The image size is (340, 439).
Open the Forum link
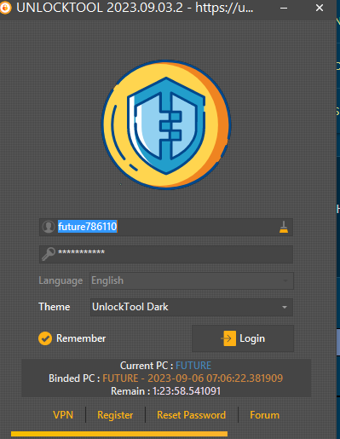point(264,415)
